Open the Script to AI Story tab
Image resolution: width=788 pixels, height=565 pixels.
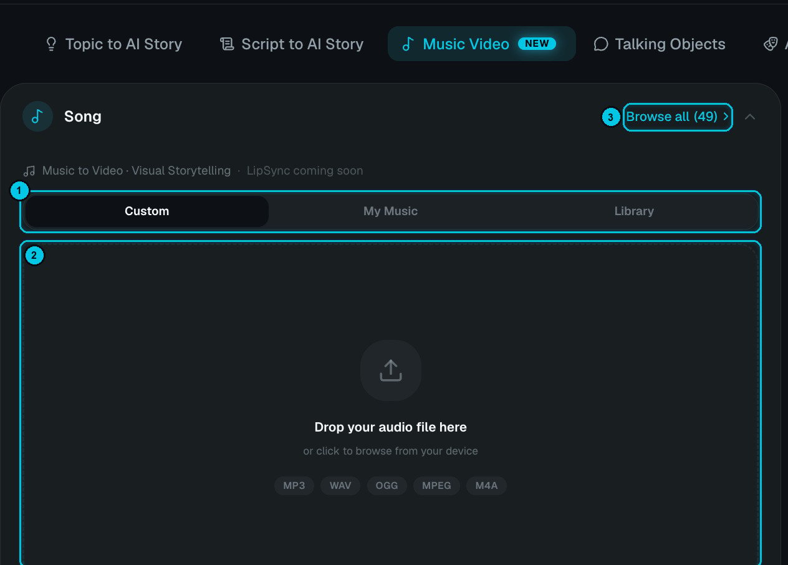tap(292, 44)
